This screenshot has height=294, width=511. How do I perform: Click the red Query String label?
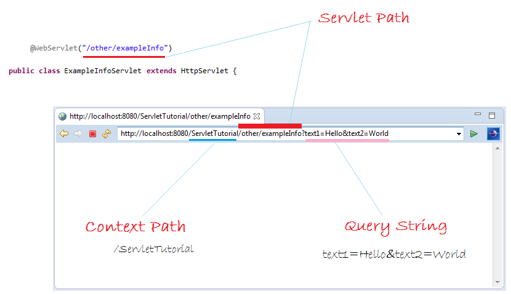[x=395, y=226]
